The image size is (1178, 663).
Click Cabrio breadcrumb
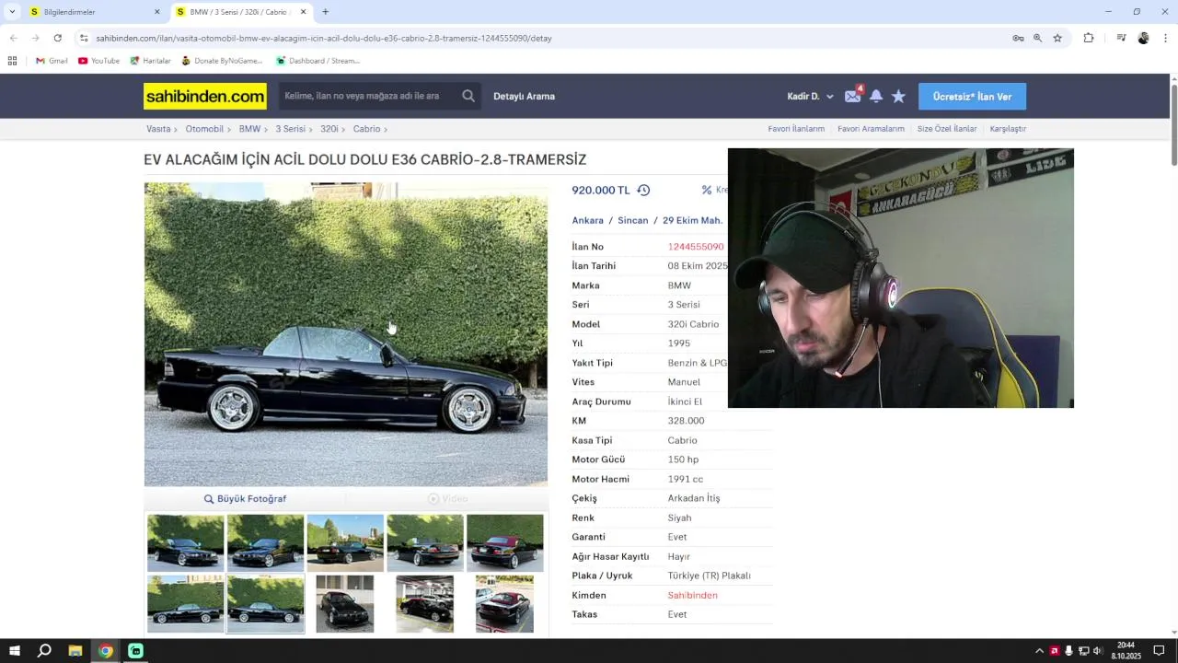click(x=366, y=129)
